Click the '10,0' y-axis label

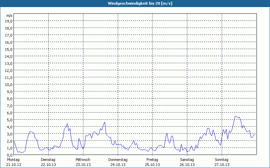pyautogui.click(x=9, y=85)
